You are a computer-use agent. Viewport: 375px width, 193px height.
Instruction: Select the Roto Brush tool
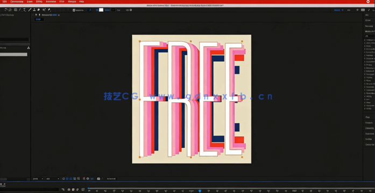44,10
